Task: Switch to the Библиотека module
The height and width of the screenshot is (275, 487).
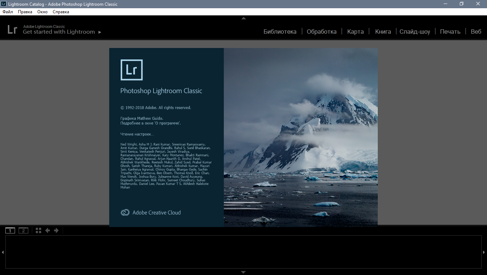Action: coord(280,32)
